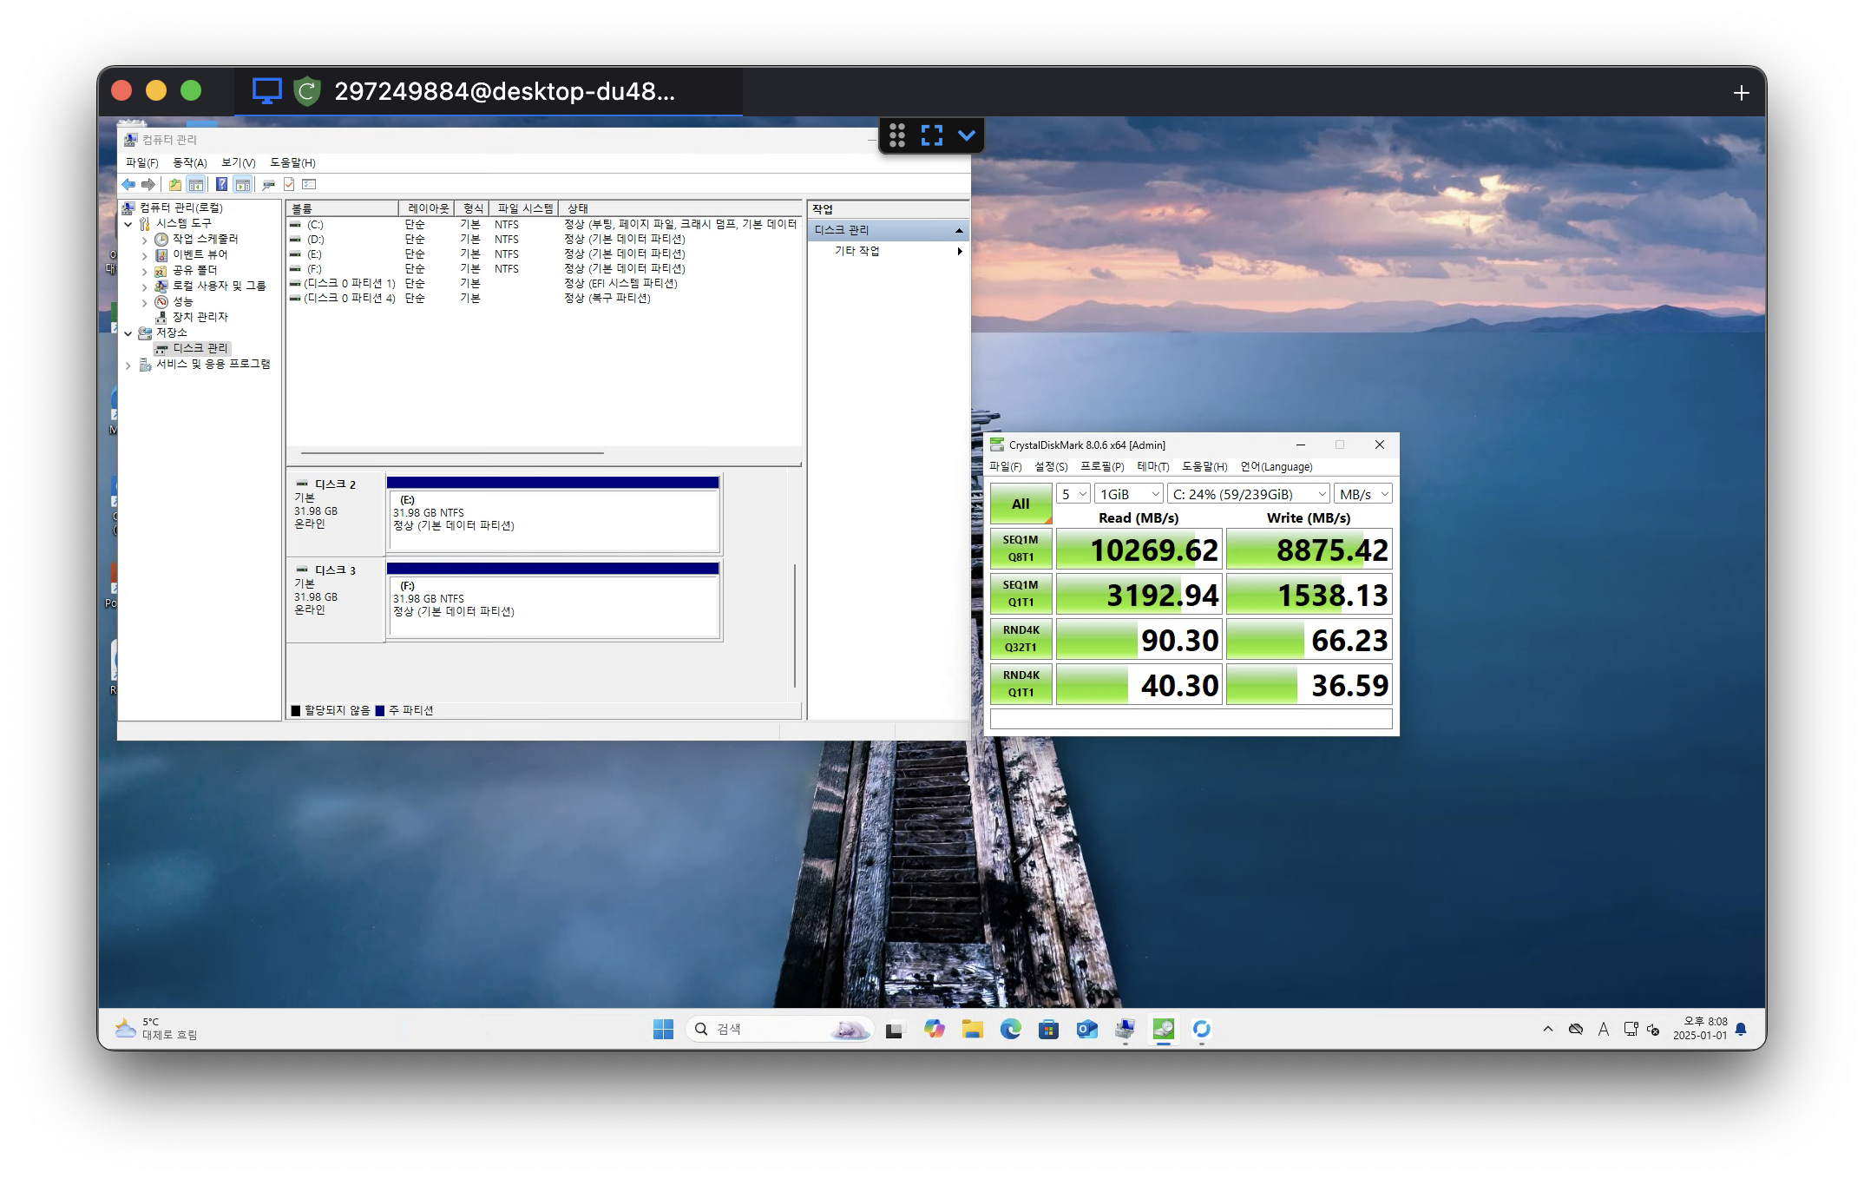Toggle the show/hide action pane toolbar button
The image size is (1864, 1179).
click(x=243, y=184)
